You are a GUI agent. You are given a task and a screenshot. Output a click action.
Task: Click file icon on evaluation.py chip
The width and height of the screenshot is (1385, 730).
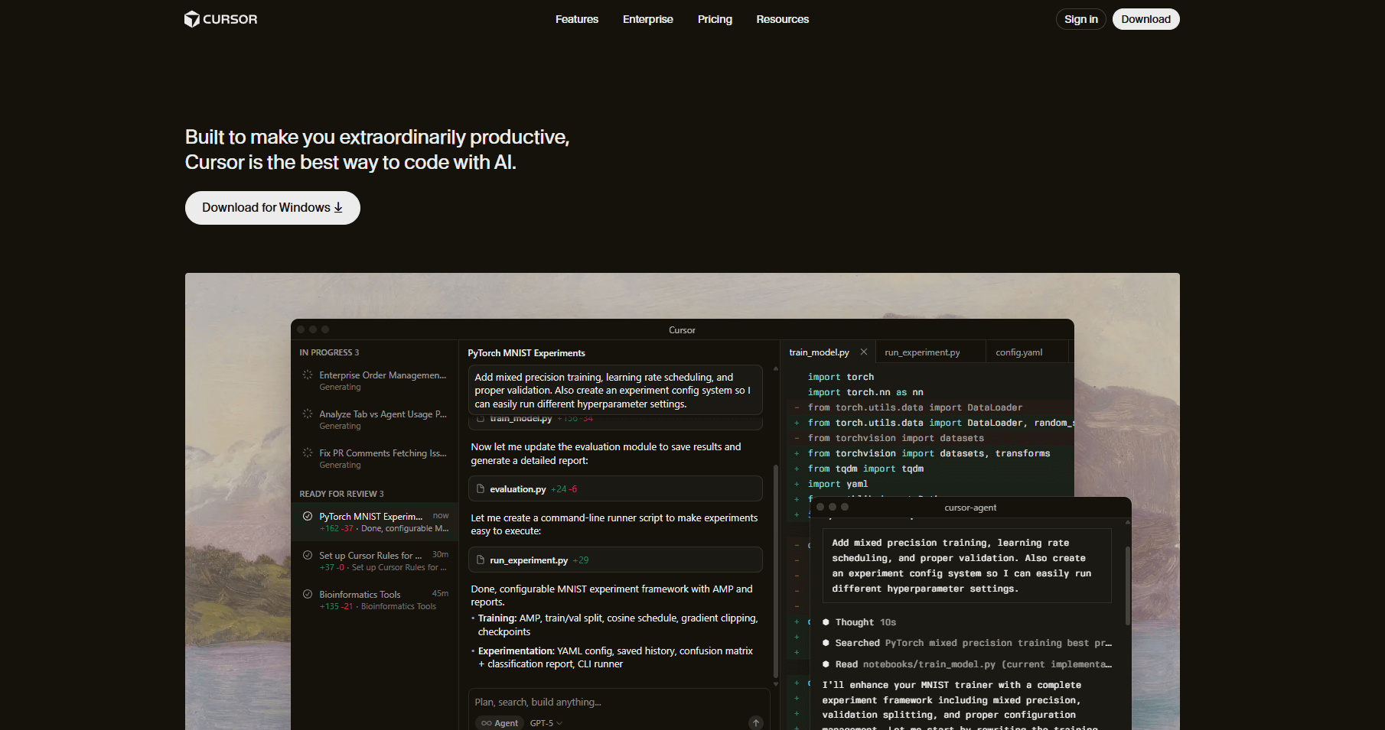pos(481,489)
